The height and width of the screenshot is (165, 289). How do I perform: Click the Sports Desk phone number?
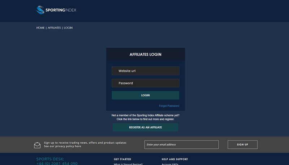click(57, 163)
